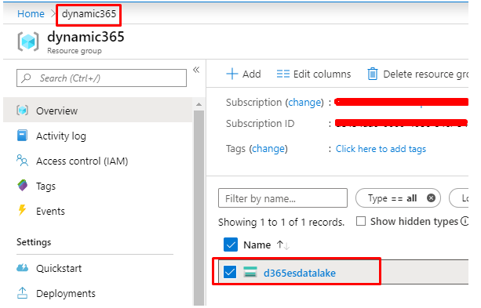481x308 pixels.
Task: Click the dynamic365 breadcrumb item
Action: click(89, 14)
